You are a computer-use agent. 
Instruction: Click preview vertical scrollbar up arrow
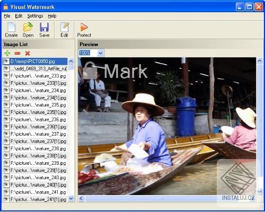tap(260, 61)
